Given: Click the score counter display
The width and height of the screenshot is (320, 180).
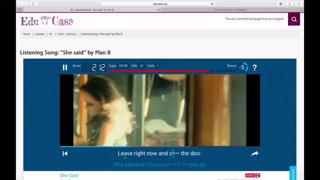Looking at the screenshot, I should click(94, 67).
